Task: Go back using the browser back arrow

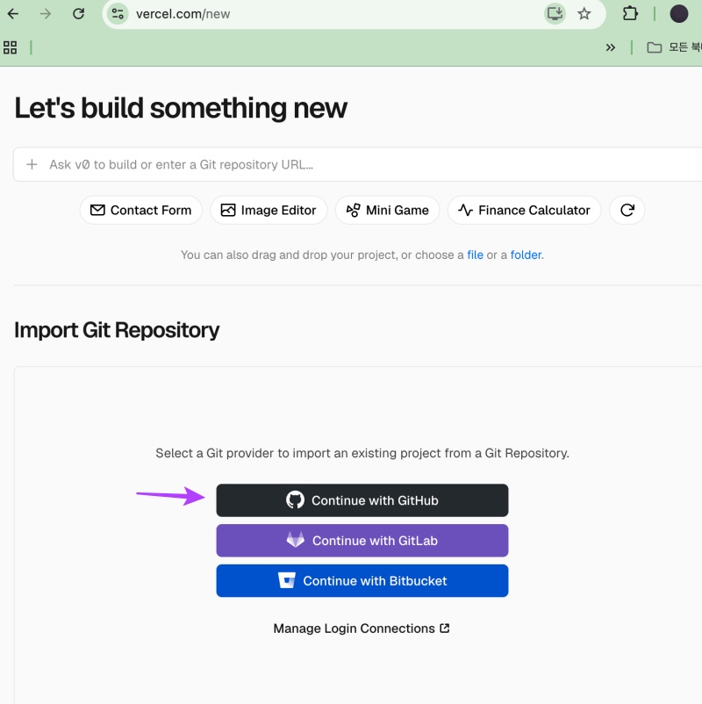Action: point(13,14)
